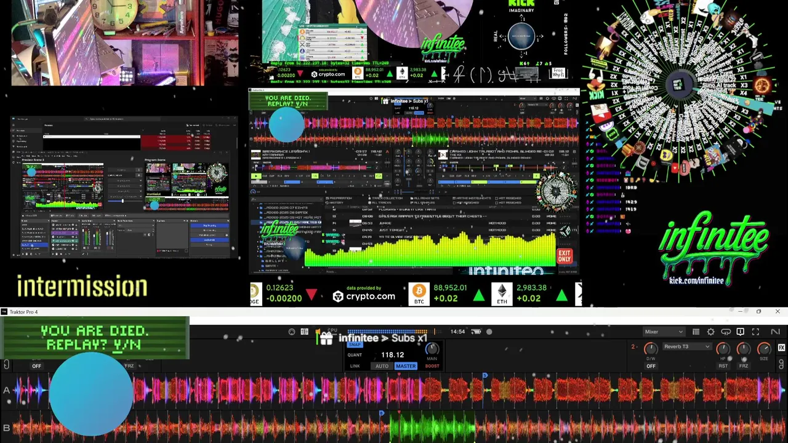Select the blue B cue marker on deck B waveform
Screen dimensions: 788x443
(x=382, y=413)
